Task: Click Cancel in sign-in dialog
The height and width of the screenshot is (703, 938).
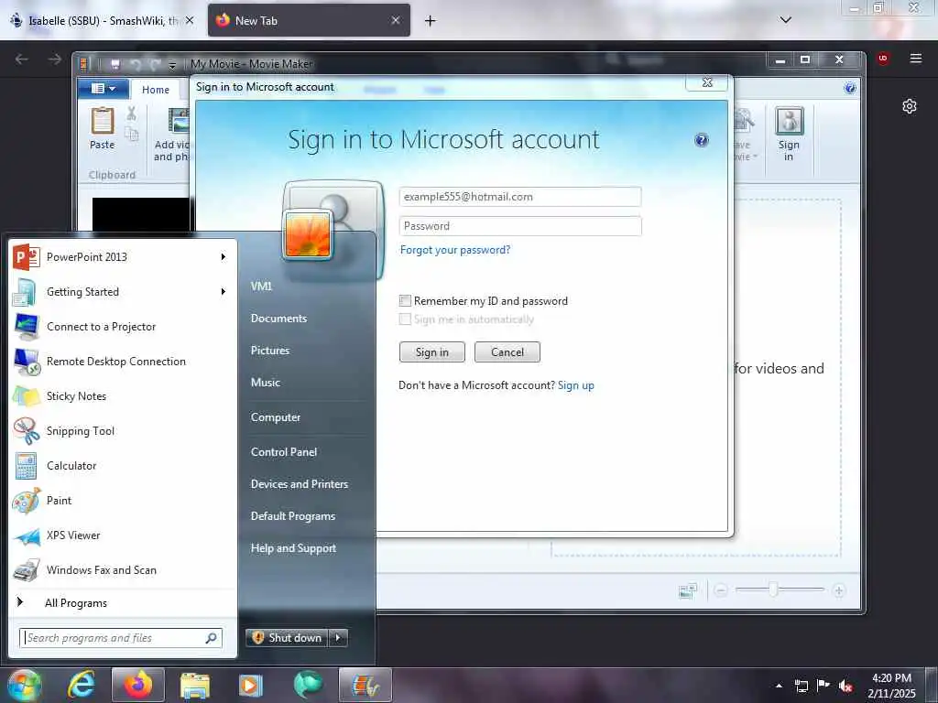Action: click(507, 352)
